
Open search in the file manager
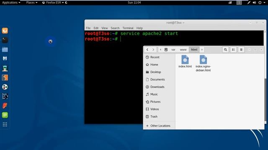click(225, 50)
